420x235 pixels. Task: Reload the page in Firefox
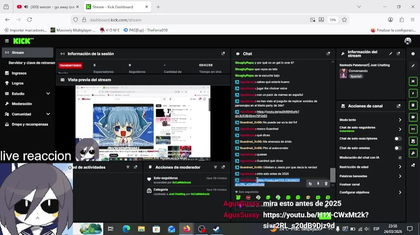coord(29,20)
